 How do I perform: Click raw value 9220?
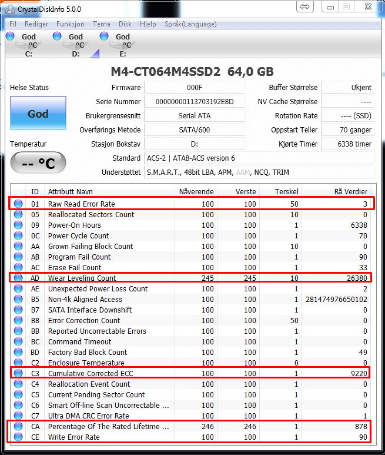point(359,373)
